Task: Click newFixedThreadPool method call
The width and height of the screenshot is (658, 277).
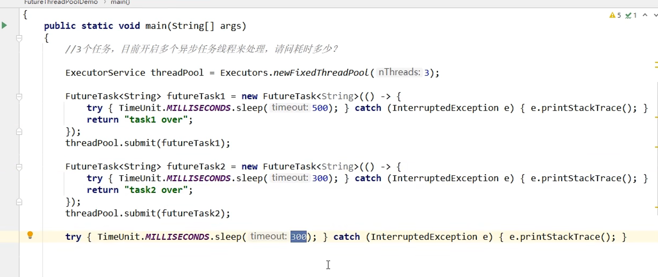Action: point(321,73)
